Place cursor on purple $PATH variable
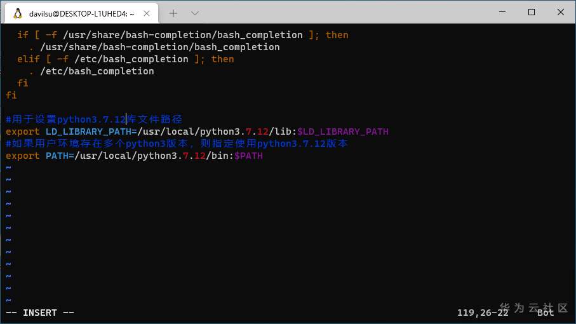Viewport: 576px width, 324px height. click(248, 156)
